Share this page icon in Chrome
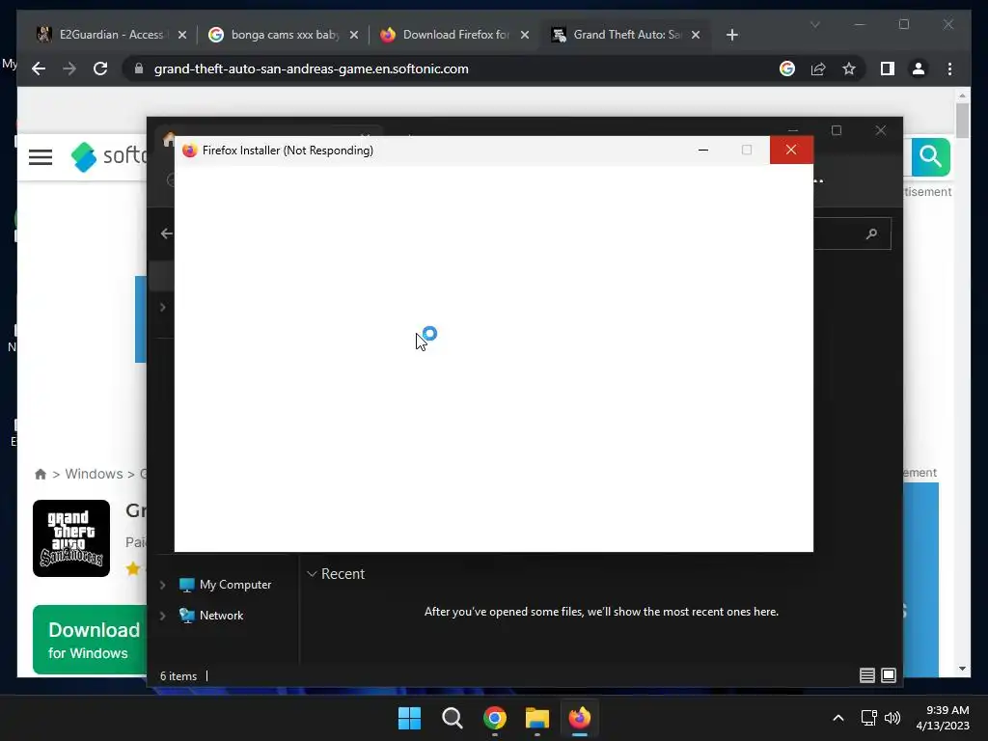 (x=818, y=69)
